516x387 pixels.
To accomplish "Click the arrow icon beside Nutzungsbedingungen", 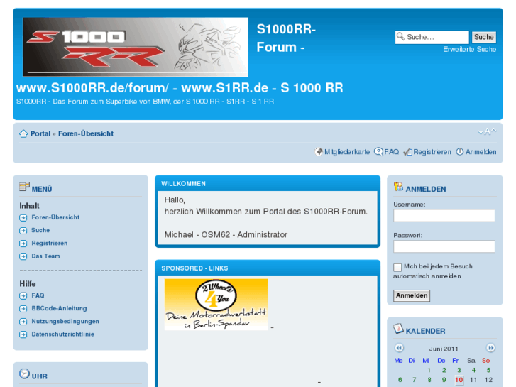I will pyautogui.click(x=23, y=322).
